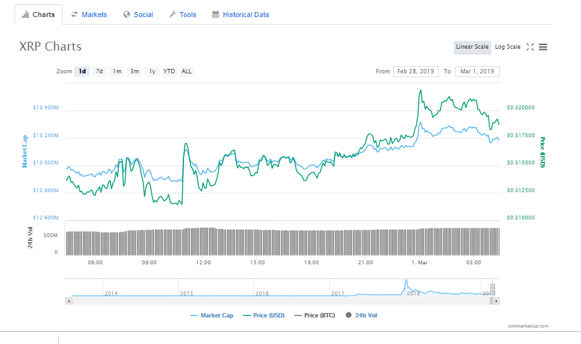The height and width of the screenshot is (344, 581).
Task: Grab the navigator range handle near 2019
Action: (492, 288)
